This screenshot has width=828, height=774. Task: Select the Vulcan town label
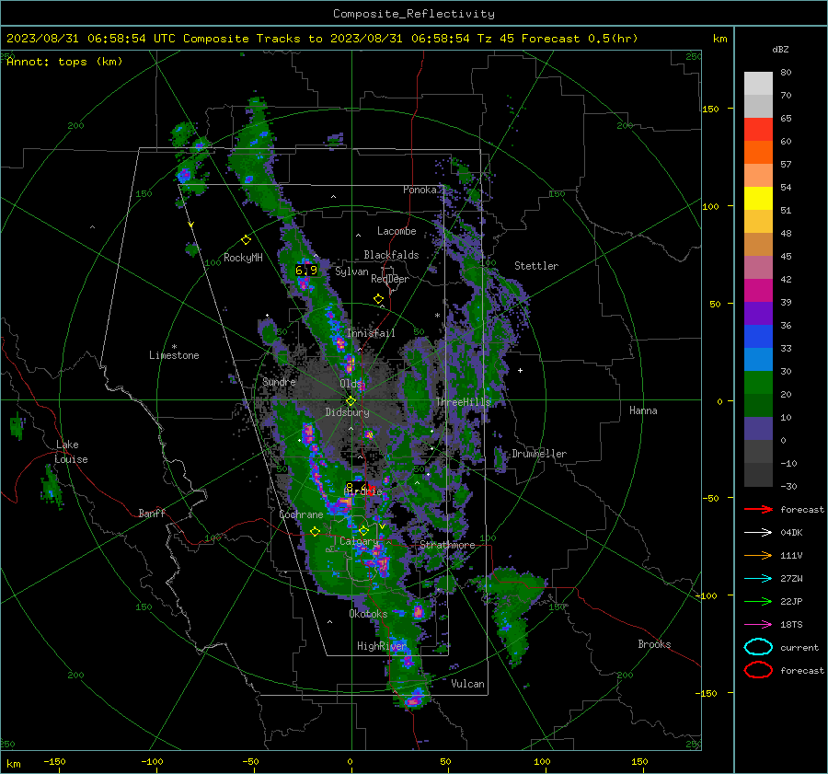click(467, 684)
